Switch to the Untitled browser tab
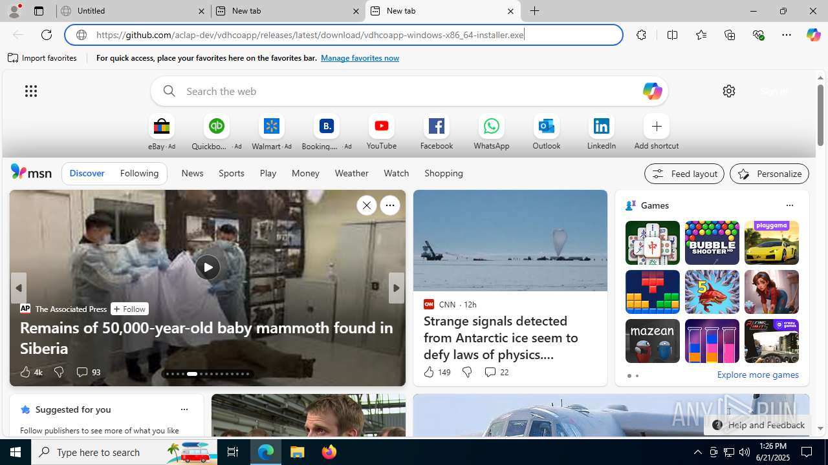 tap(133, 11)
